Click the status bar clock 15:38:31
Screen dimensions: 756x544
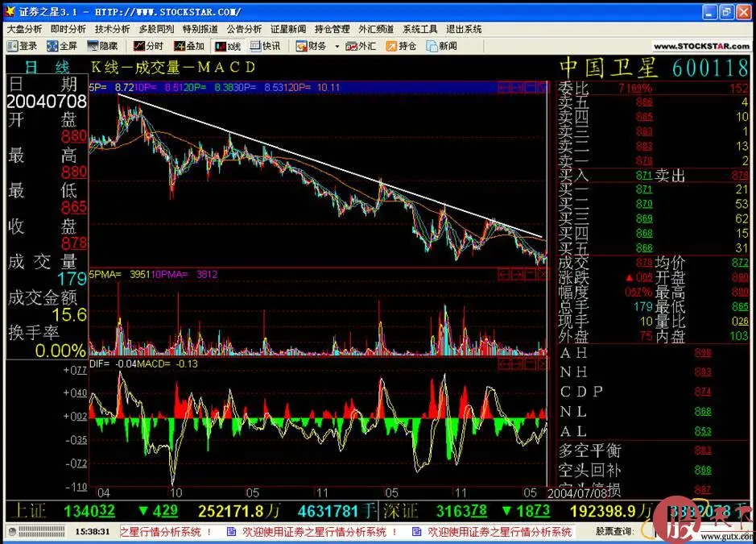pyautogui.click(x=93, y=532)
